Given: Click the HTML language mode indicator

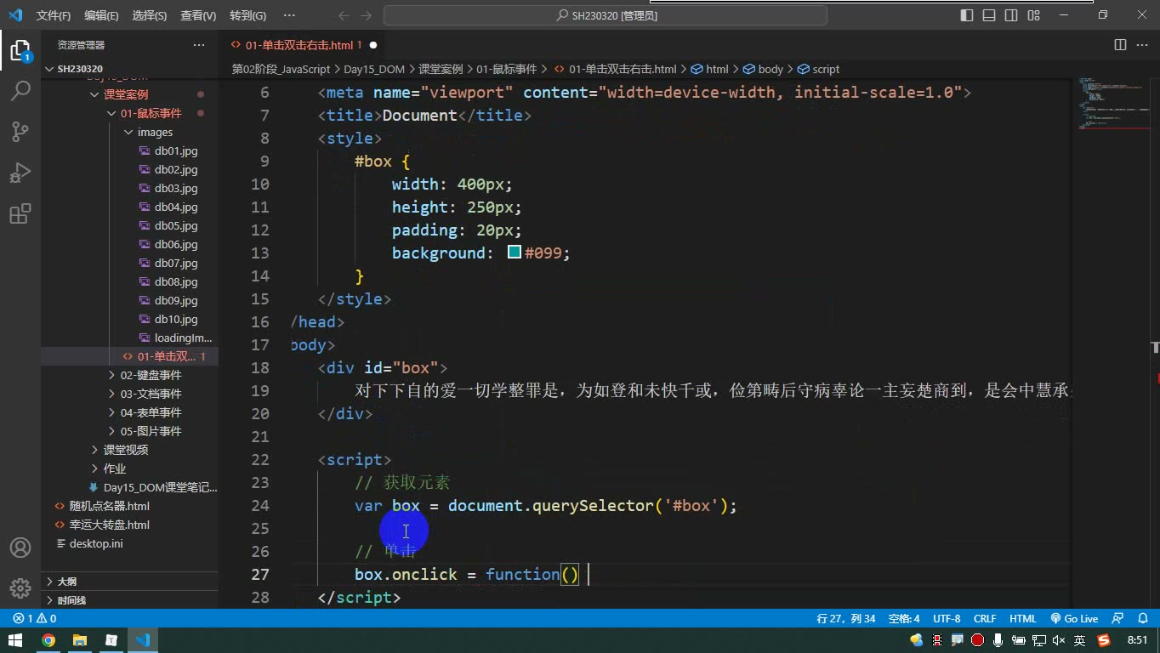Looking at the screenshot, I should coord(1022,619).
